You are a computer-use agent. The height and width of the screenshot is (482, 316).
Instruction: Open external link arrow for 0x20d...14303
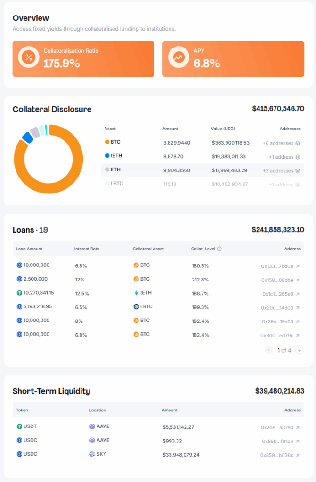click(x=298, y=308)
